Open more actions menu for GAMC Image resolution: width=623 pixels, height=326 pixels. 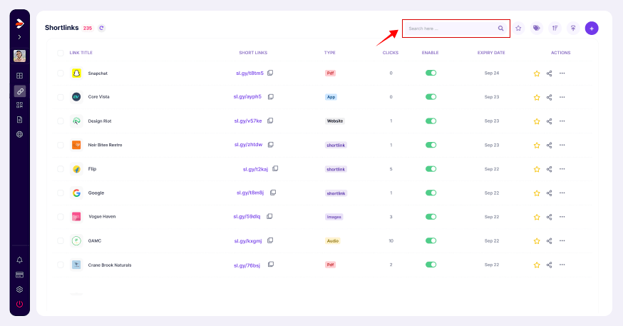coord(562,240)
